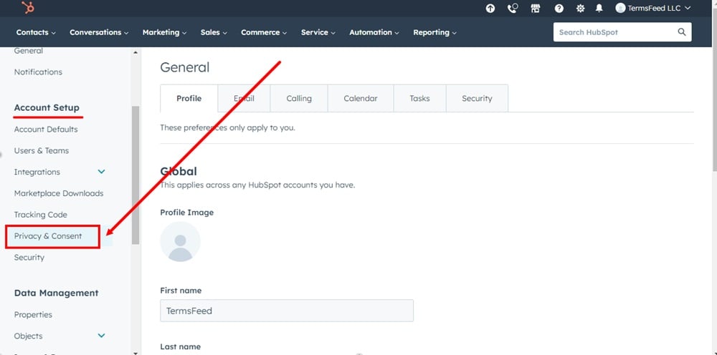The height and width of the screenshot is (355, 717).
Task: Switch to the Security tab
Action: [x=477, y=98]
